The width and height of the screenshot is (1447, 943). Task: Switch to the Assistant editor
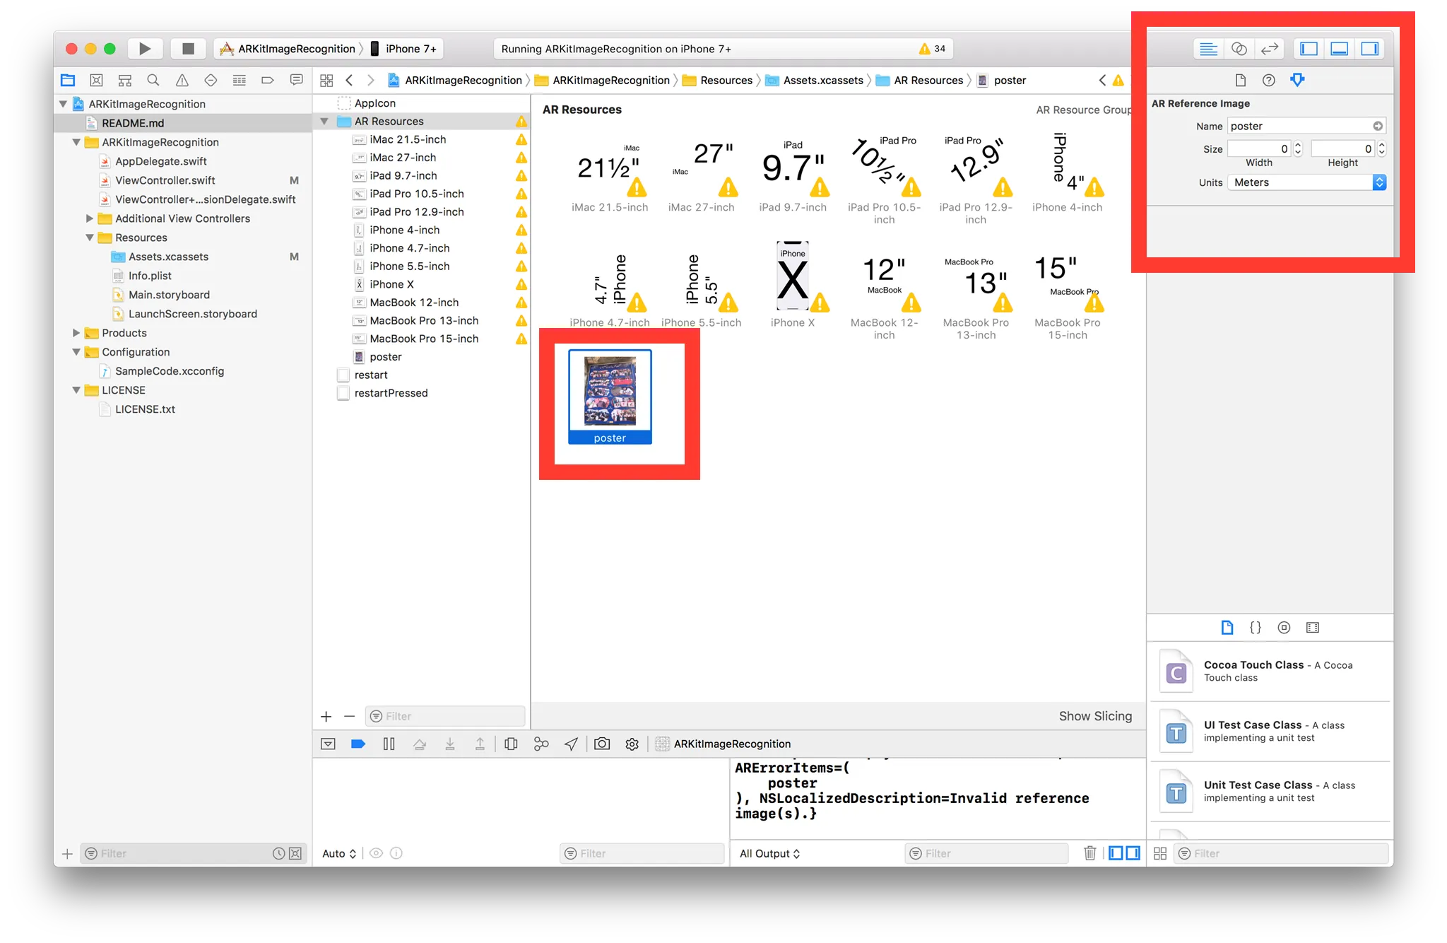point(1239,49)
